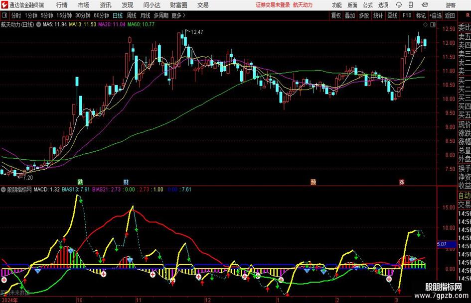This screenshot has width=471, height=303.
Task: Click the 叠加 overlay button
Action: pyautogui.click(x=350, y=15)
